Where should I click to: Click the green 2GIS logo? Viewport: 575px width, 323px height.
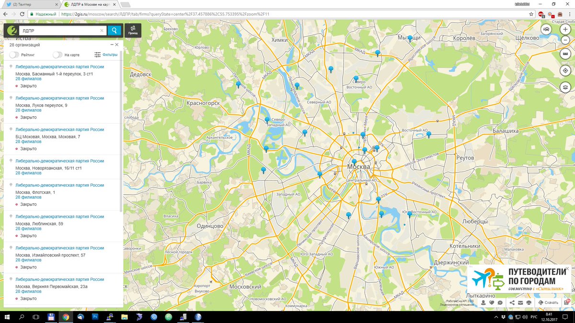11,31
